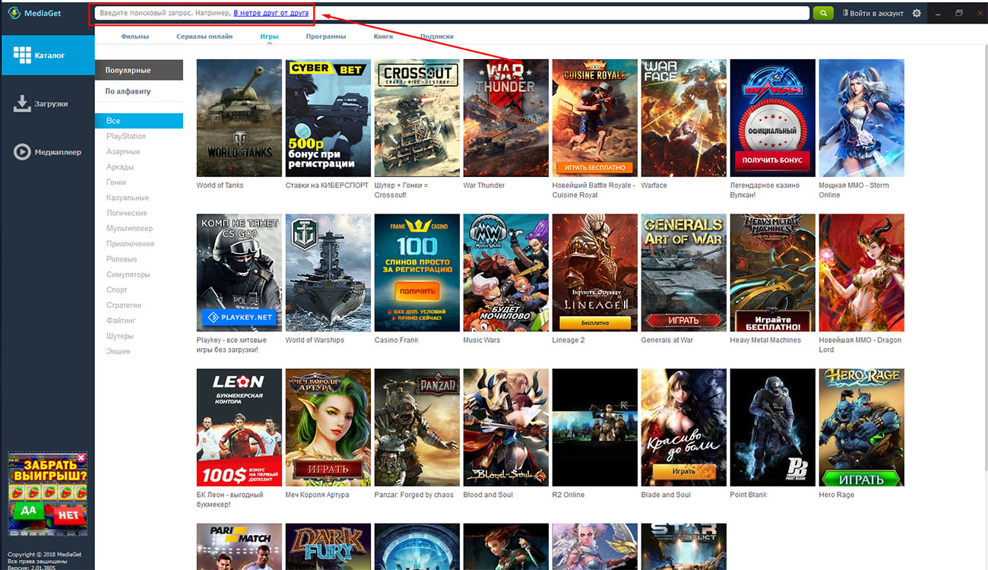Screen dimensions: 988x570
Task: Filter by PlayStation category
Action: [x=126, y=136]
